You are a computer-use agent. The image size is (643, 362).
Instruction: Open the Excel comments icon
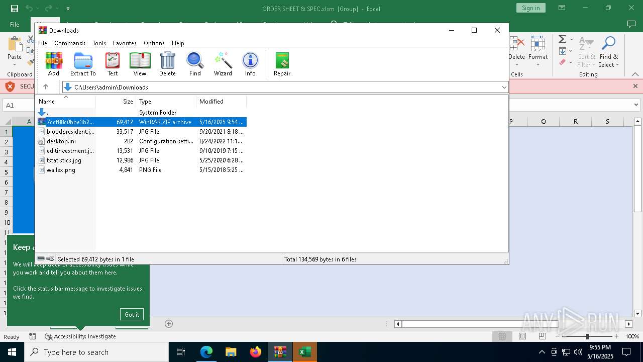(x=631, y=24)
